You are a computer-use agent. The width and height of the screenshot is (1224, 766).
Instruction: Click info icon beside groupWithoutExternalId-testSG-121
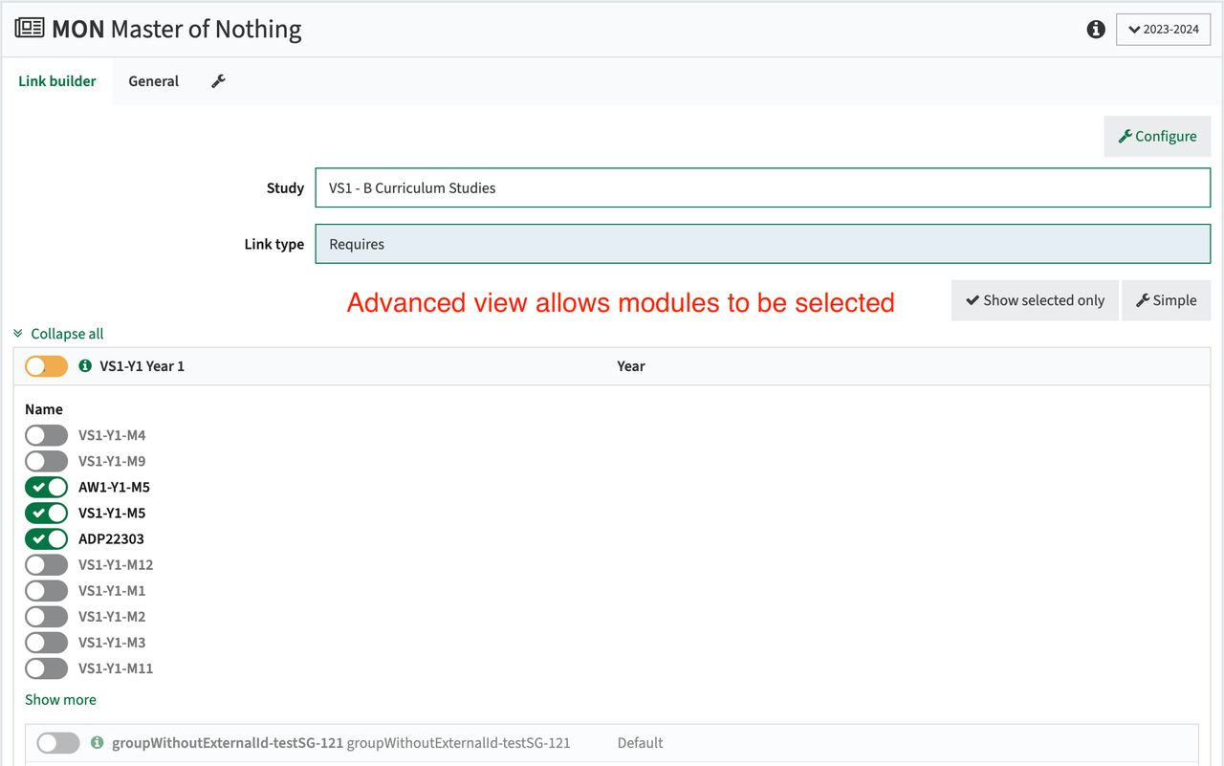98,742
